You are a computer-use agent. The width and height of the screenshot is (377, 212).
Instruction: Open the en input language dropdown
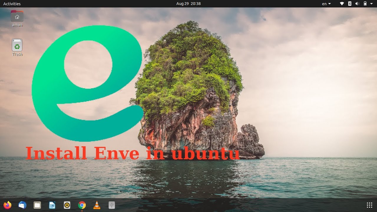[326, 4]
